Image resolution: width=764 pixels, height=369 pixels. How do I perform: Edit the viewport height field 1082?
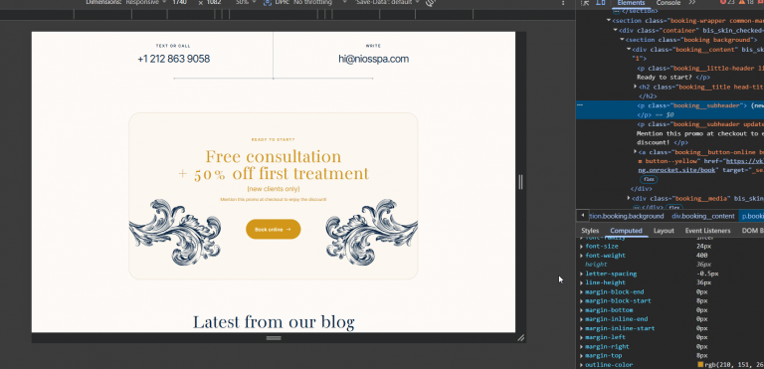(213, 2)
